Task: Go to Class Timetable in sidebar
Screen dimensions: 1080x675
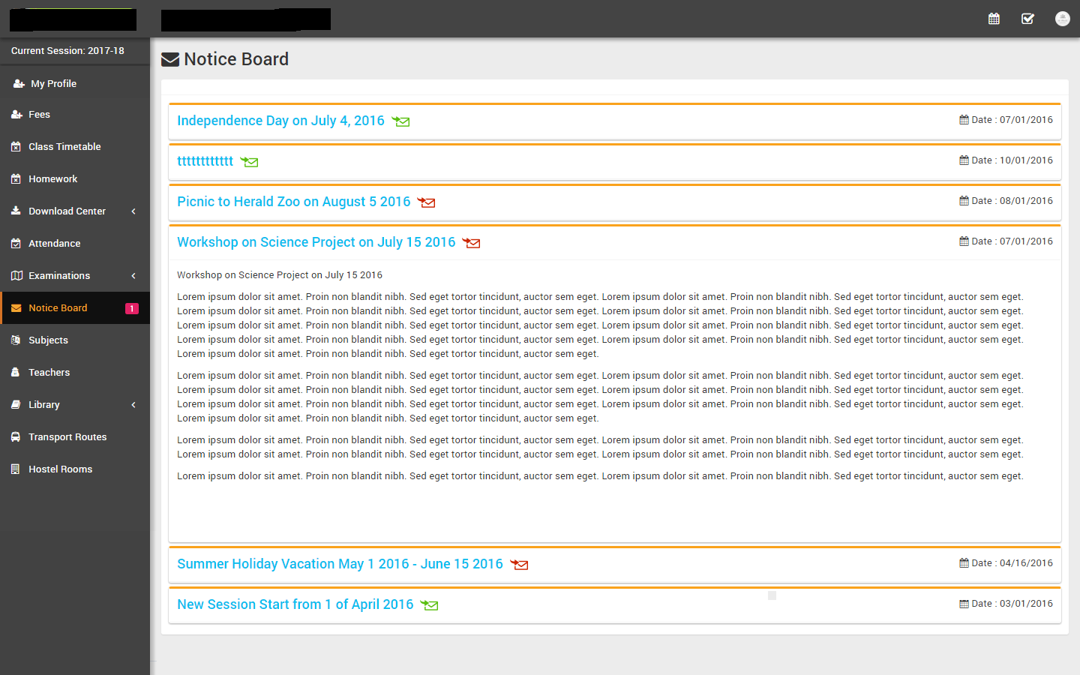Action: (x=64, y=147)
